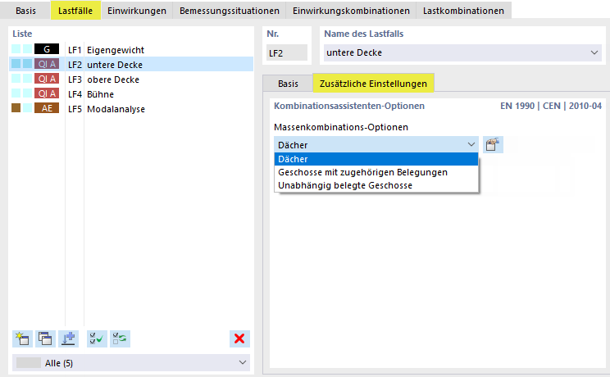Select Zusätzliche Einstellungen sub-tab
The image size is (610, 377).
(374, 84)
